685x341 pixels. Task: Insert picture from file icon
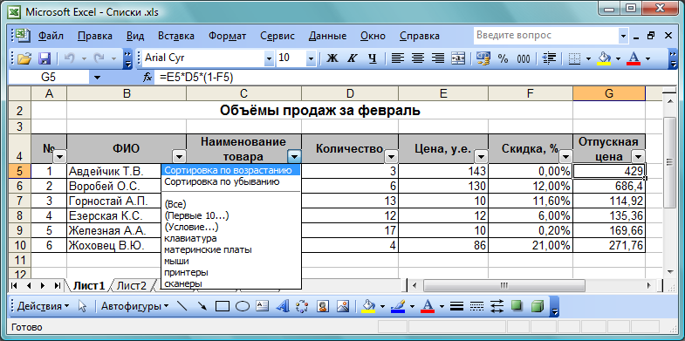[x=343, y=306]
